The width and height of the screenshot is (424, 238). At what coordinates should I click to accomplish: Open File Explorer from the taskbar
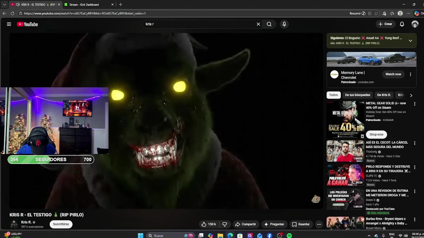coord(220,236)
